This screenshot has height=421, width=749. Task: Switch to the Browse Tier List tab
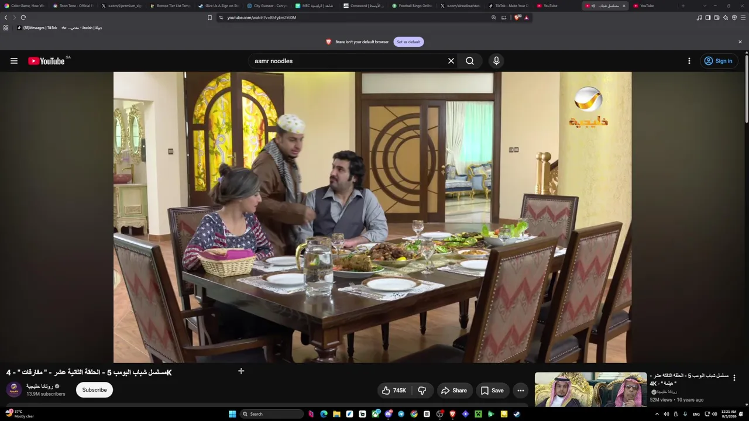pos(170,6)
